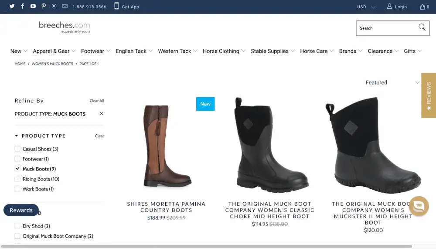Click the search magnifying glass icon
436x249 pixels.
point(422,27)
